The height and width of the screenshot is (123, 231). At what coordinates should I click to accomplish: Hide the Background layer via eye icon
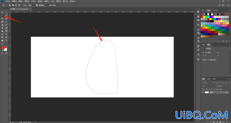(x=203, y=92)
